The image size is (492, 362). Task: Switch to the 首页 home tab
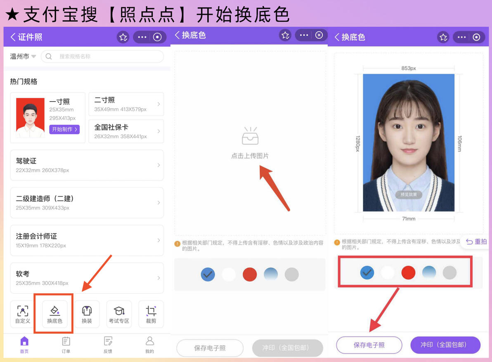point(24,345)
